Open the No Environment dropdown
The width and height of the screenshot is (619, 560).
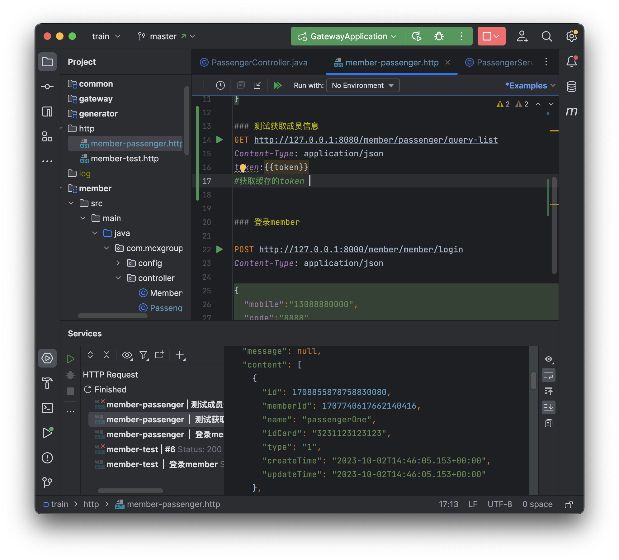[363, 85]
